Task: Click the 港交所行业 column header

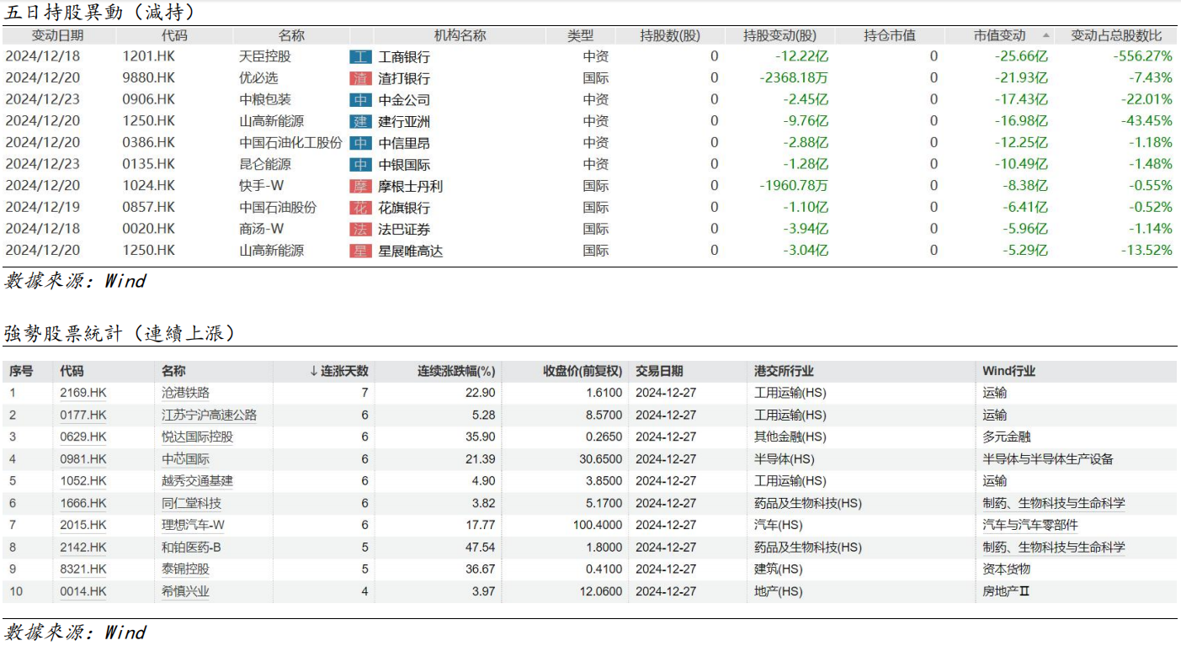Action: [x=785, y=371]
